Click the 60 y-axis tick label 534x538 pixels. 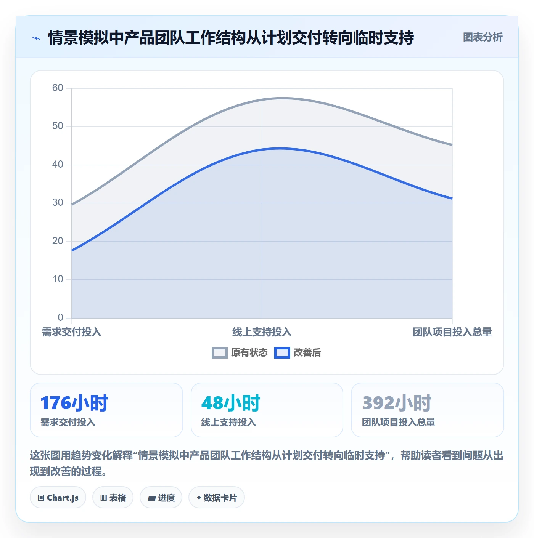[x=58, y=88]
